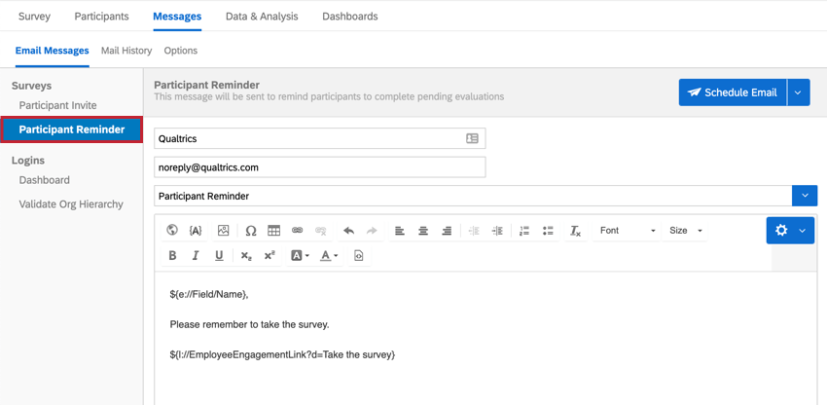Insert an image with the picture icon

[223, 230]
